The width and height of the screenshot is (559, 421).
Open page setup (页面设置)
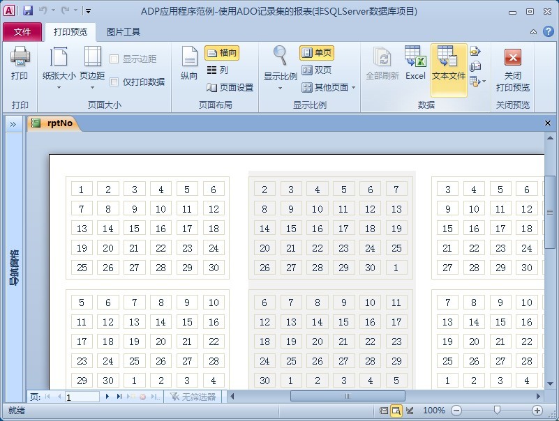230,87
